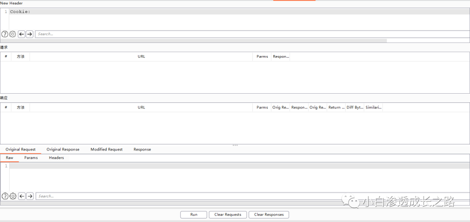Sort requests table by # column
The width and height of the screenshot is (470, 222).
6,56
